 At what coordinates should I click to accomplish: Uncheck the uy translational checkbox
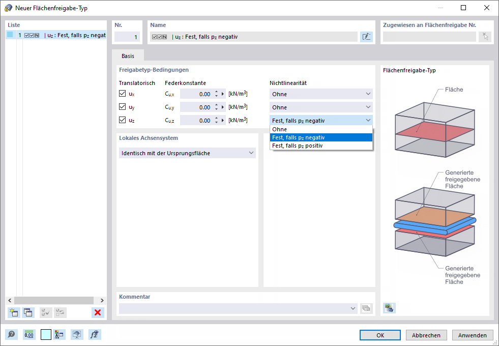pos(122,107)
